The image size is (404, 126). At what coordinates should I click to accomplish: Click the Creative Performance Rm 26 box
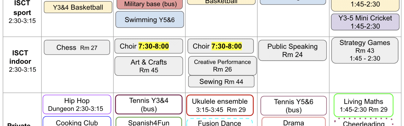tap(222, 66)
